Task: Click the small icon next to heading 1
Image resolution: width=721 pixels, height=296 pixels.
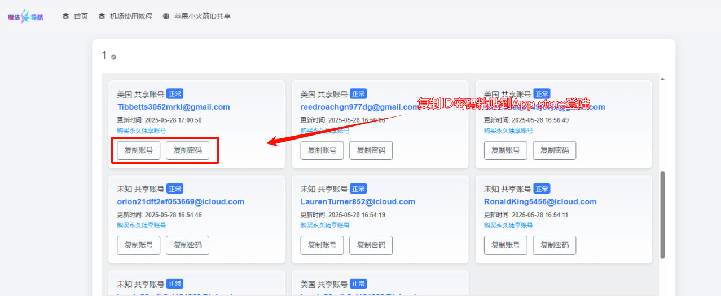Action: coord(113,57)
